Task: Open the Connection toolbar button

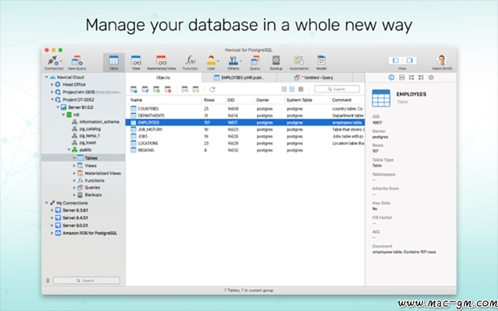Action: [x=54, y=63]
